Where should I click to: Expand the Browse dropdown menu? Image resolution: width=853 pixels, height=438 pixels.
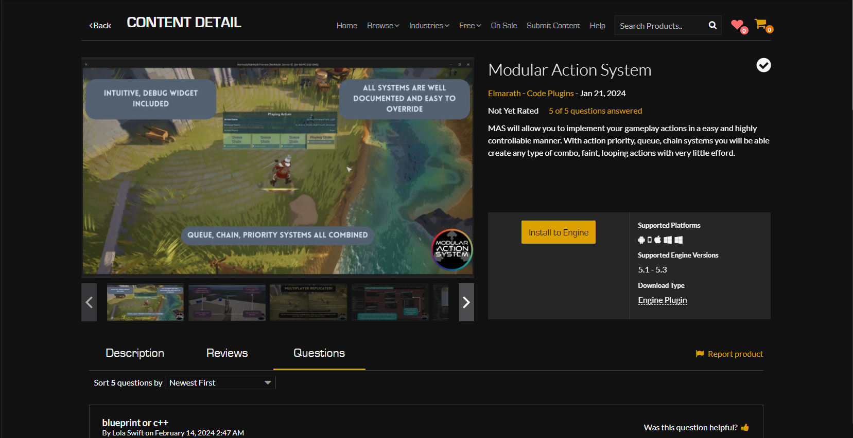(x=382, y=26)
